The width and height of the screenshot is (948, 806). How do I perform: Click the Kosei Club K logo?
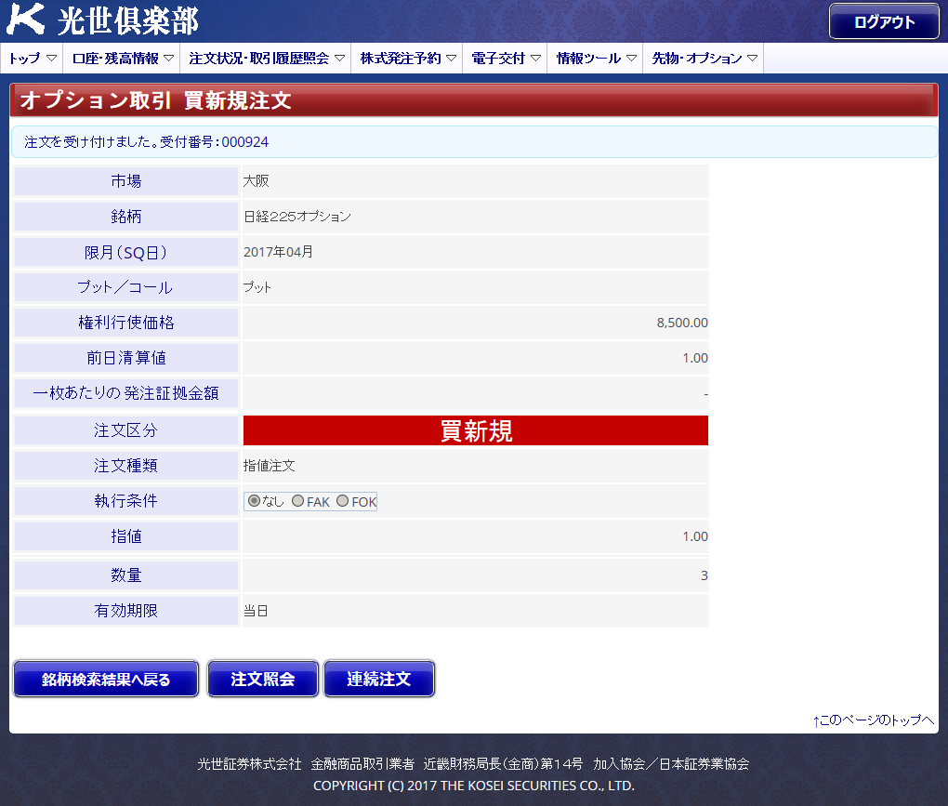pyautogui.click(x=25, y=19)
